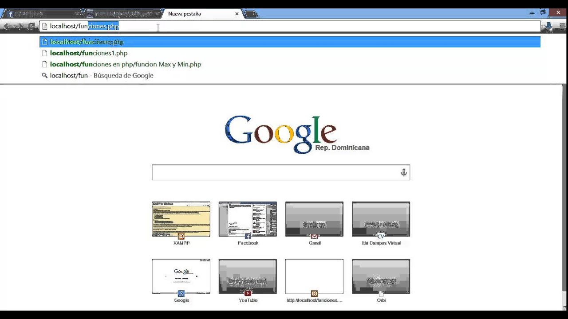Click the Itla Campus Virtual label
568x319 pixels.
coord(381,243)
